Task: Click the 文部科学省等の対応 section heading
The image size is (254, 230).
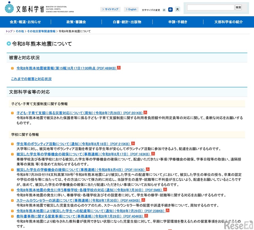Action: [30, 92]
